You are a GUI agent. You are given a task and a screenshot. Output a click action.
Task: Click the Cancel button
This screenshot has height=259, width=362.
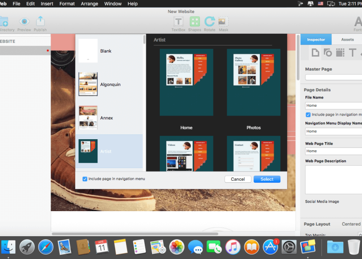pyautogui.click(x=237, y=179)
